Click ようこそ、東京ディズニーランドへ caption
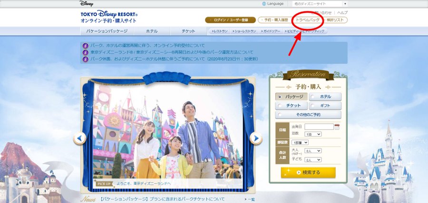The width and height of the screenshot is (428, 203). pyautogui.click(x=143, y=184)
